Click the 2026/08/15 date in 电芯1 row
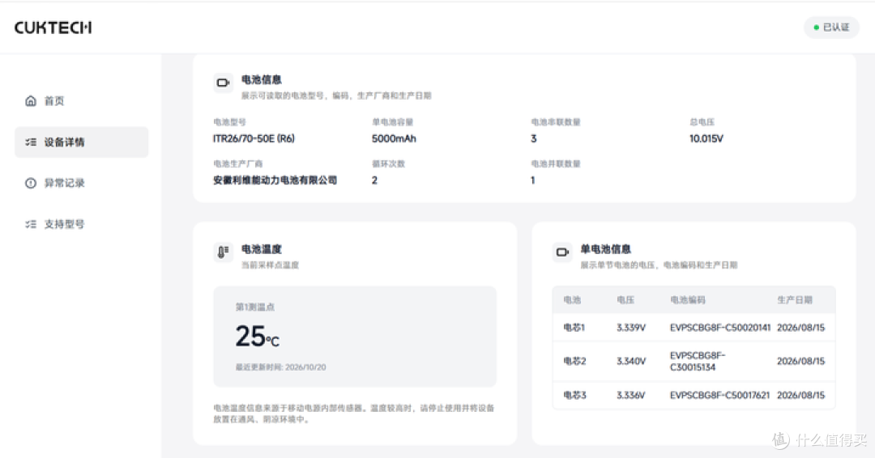 800,328
